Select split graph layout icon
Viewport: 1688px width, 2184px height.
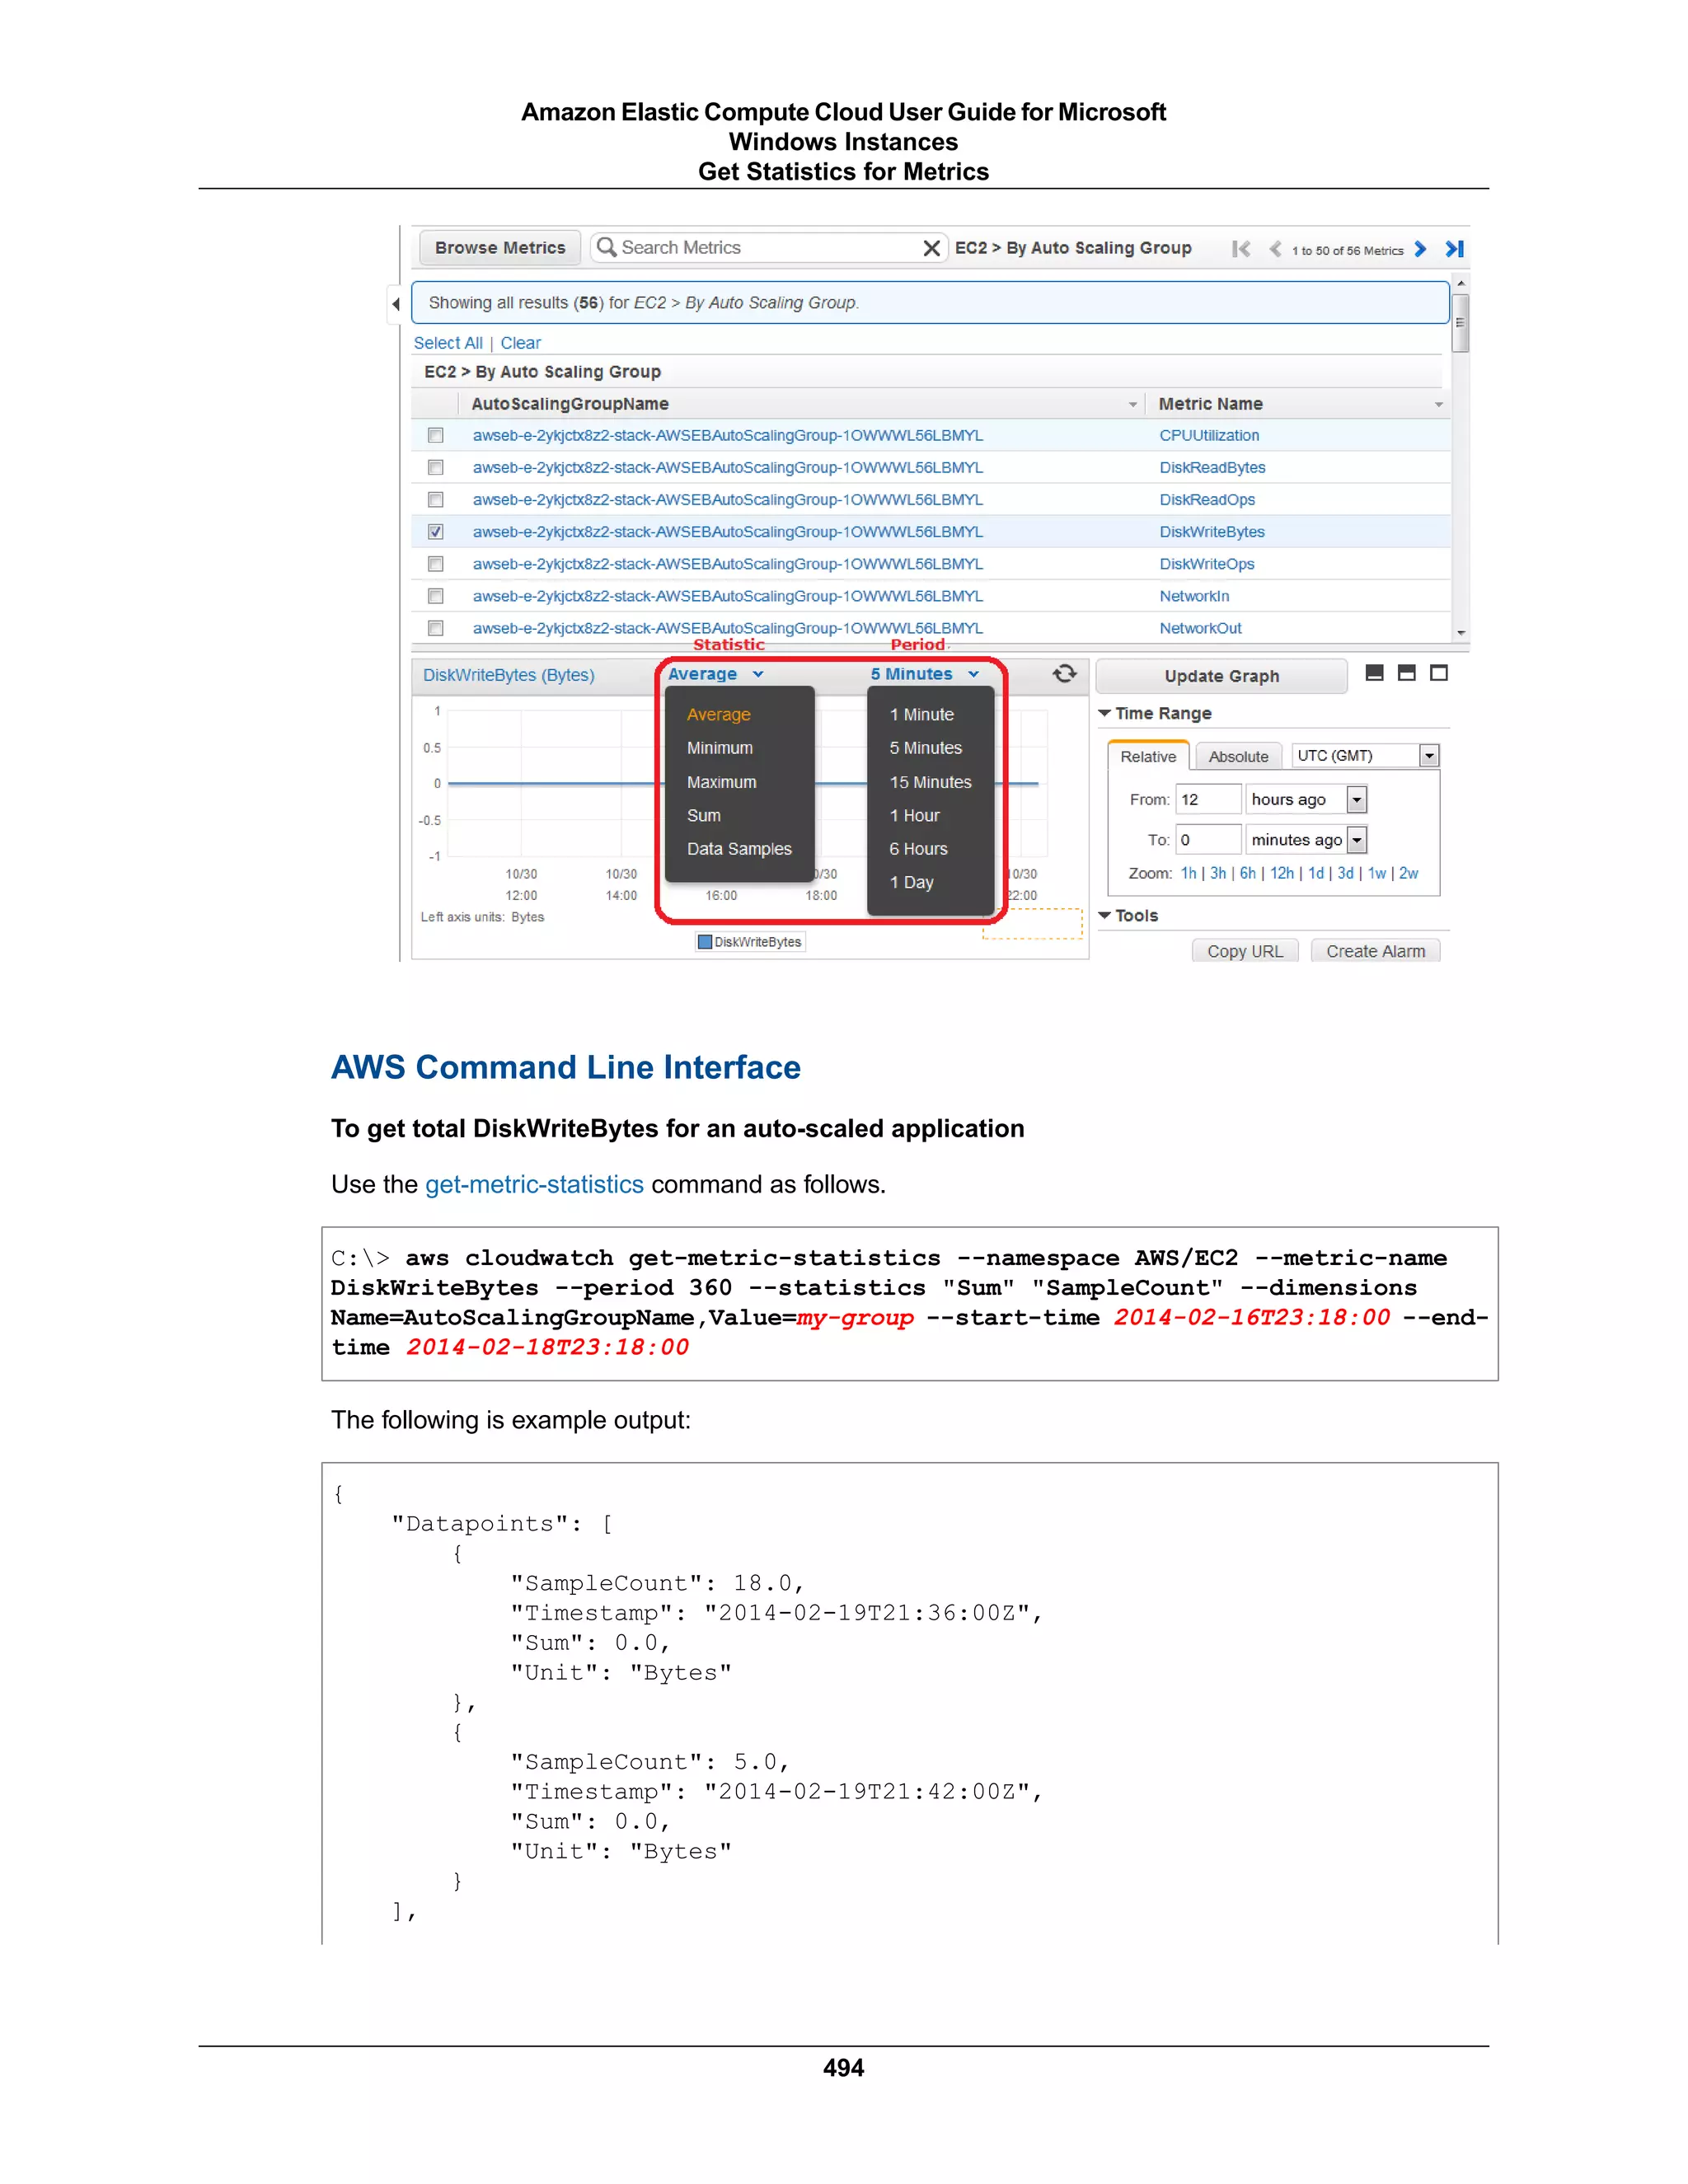click(x=1407, y=673)
